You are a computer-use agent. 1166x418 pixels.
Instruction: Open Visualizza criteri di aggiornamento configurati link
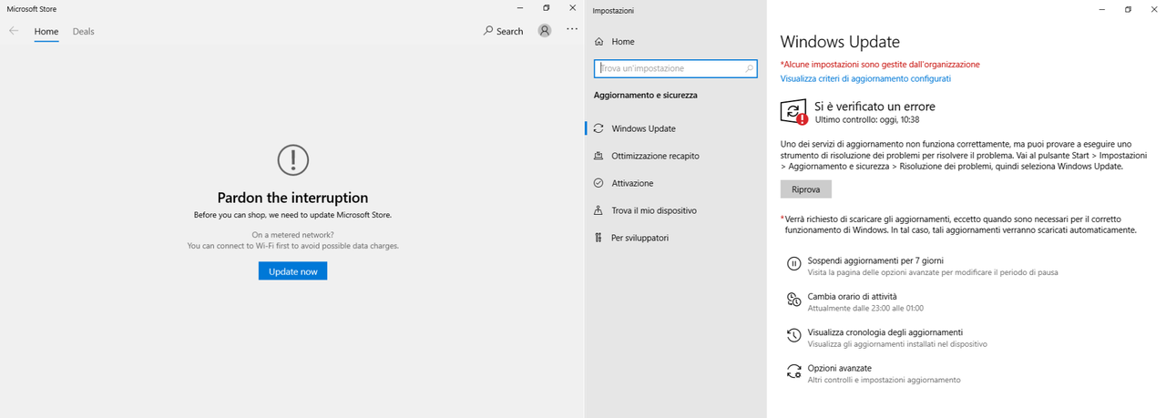tap(865, 78)
